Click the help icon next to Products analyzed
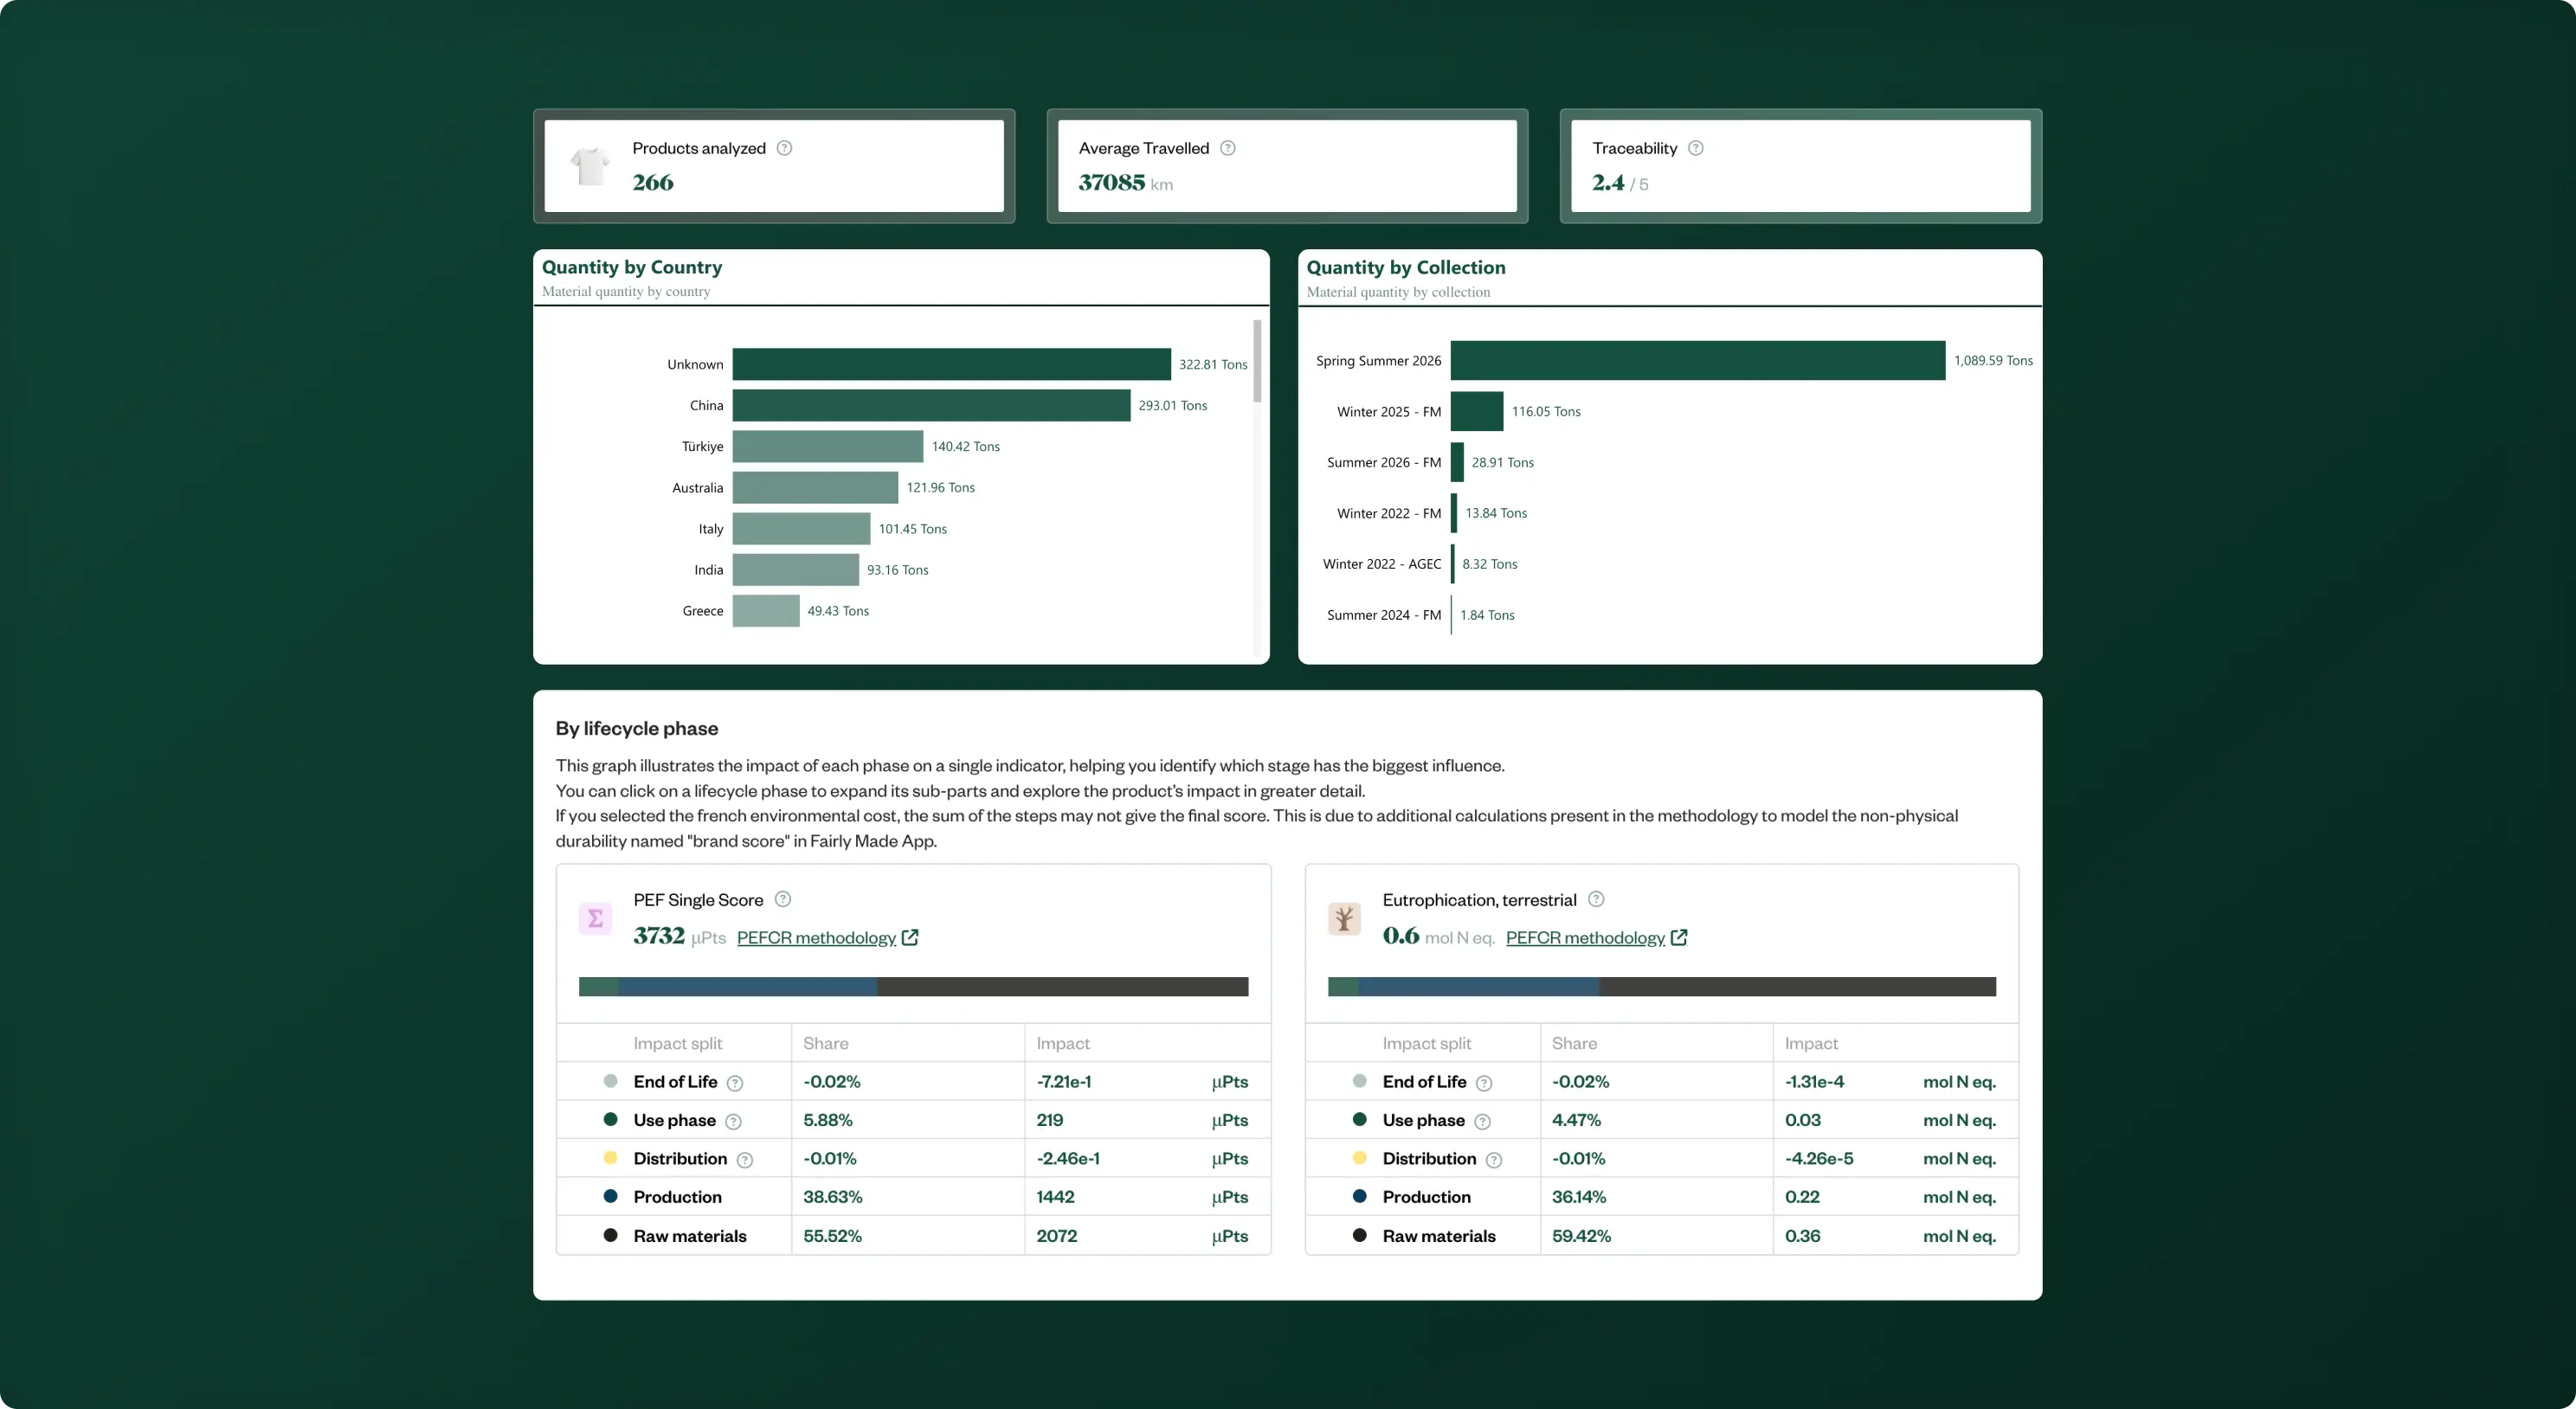The height and width of the screenshot is (1409, 2576). pyautogui.click(x=784, y=148)
